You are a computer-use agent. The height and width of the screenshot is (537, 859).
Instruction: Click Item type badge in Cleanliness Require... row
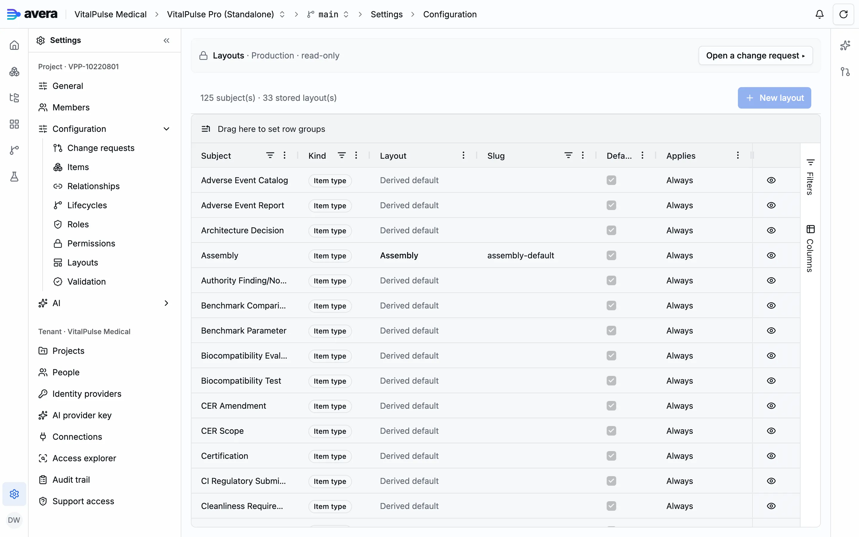[330, 506]
